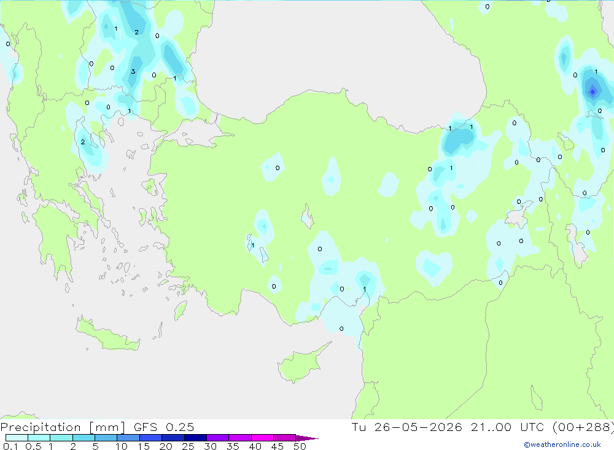
Task: Click the '(00+288)' forecast offset text
Action: pos(583,427)
